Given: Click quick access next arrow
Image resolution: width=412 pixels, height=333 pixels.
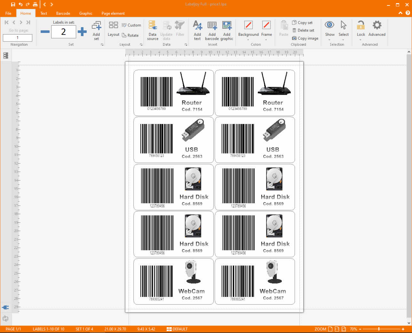Looking at the screenshot, I should (51, 4).
